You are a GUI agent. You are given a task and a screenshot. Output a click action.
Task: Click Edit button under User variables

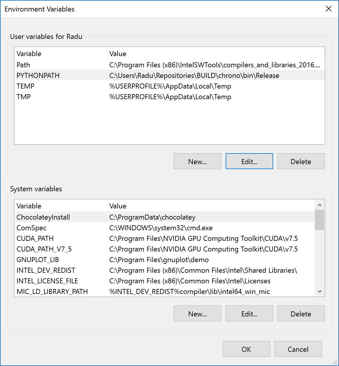coord(249,161)
